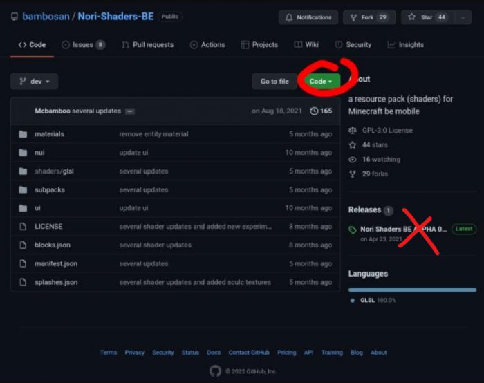484x383 pixels.
Task: Open 'added sculc textures' commit message
Action: coord(195,282)
